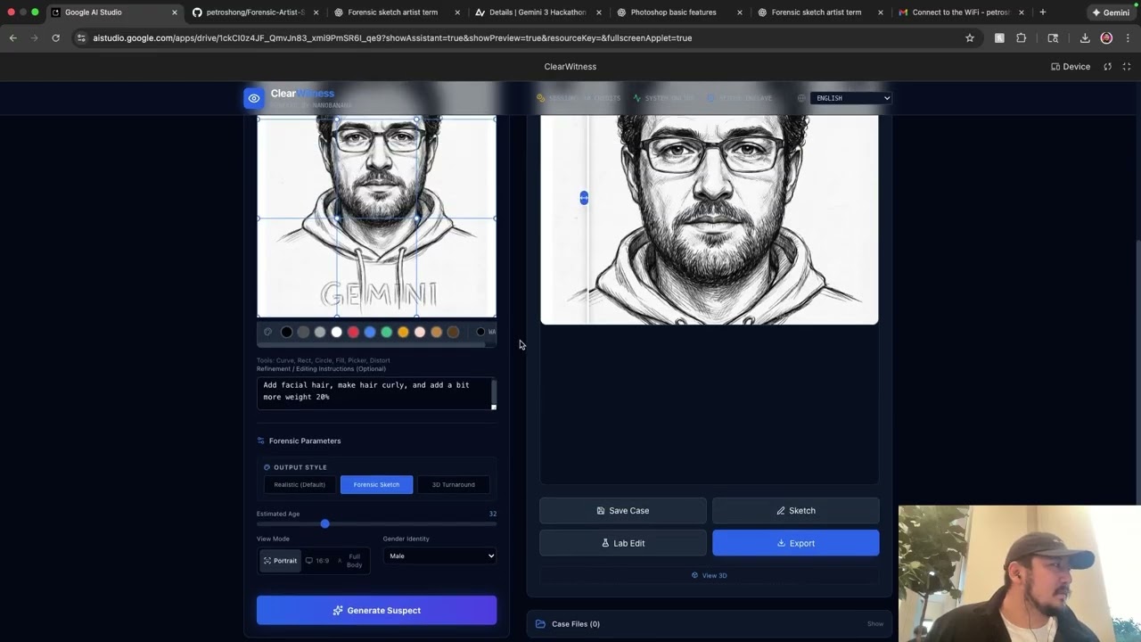Bookmark this page with the star icon
The width and height of the screenshot is (1141, 642).
[970, 38]
